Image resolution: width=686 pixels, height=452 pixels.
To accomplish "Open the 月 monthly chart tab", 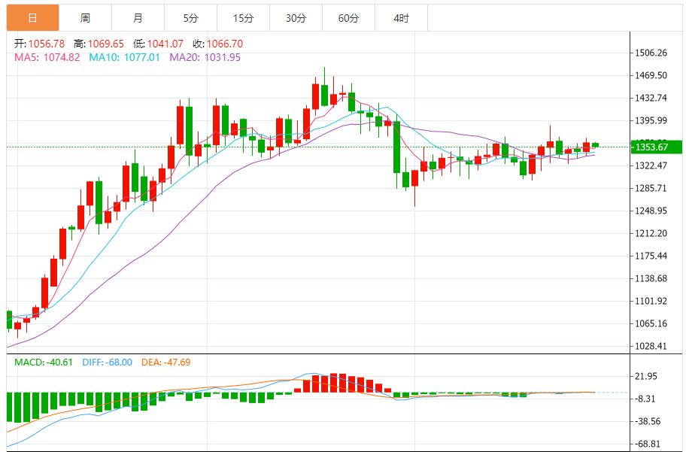I will 138,17.
